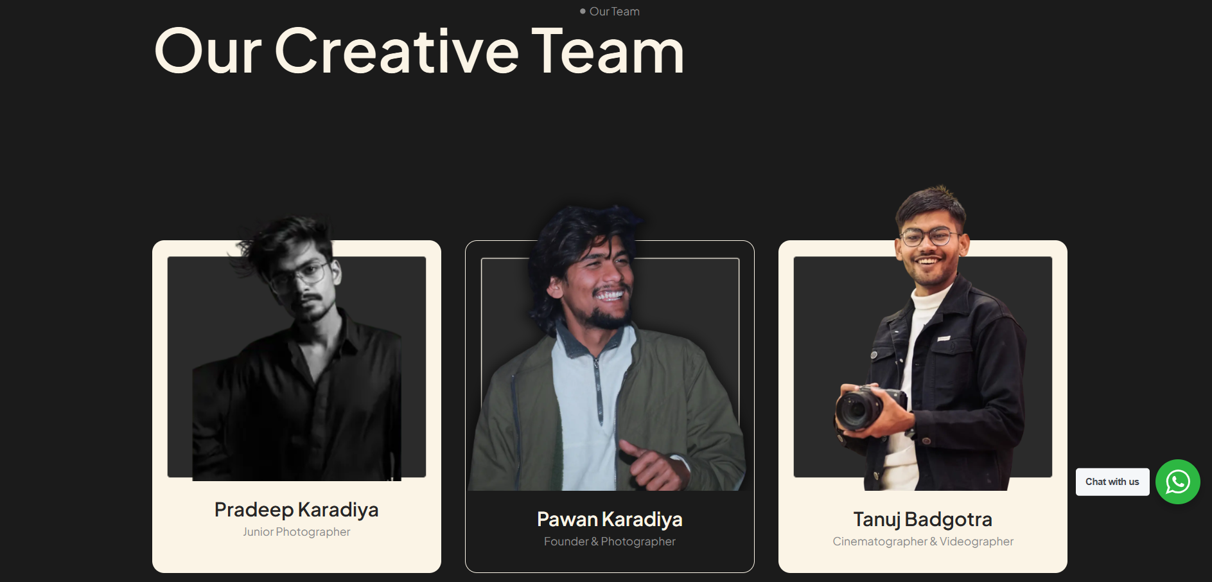Click the Our Creative Team heading

click(x=419, y=51)
